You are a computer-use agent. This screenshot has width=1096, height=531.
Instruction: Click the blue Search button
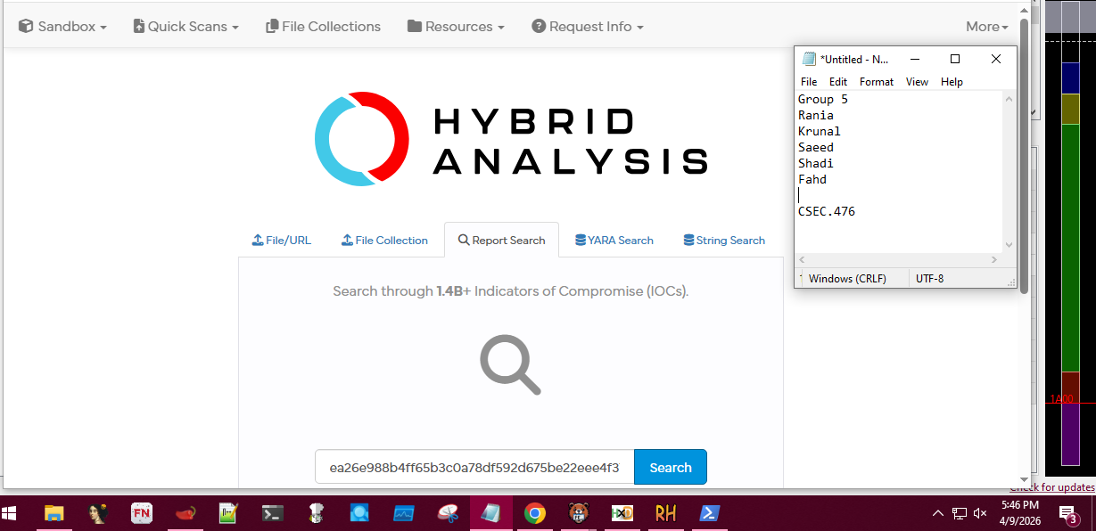click(671, 467)
